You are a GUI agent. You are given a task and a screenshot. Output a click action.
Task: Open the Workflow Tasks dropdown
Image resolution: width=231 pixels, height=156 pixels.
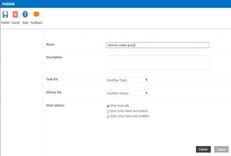coord(127,80)
